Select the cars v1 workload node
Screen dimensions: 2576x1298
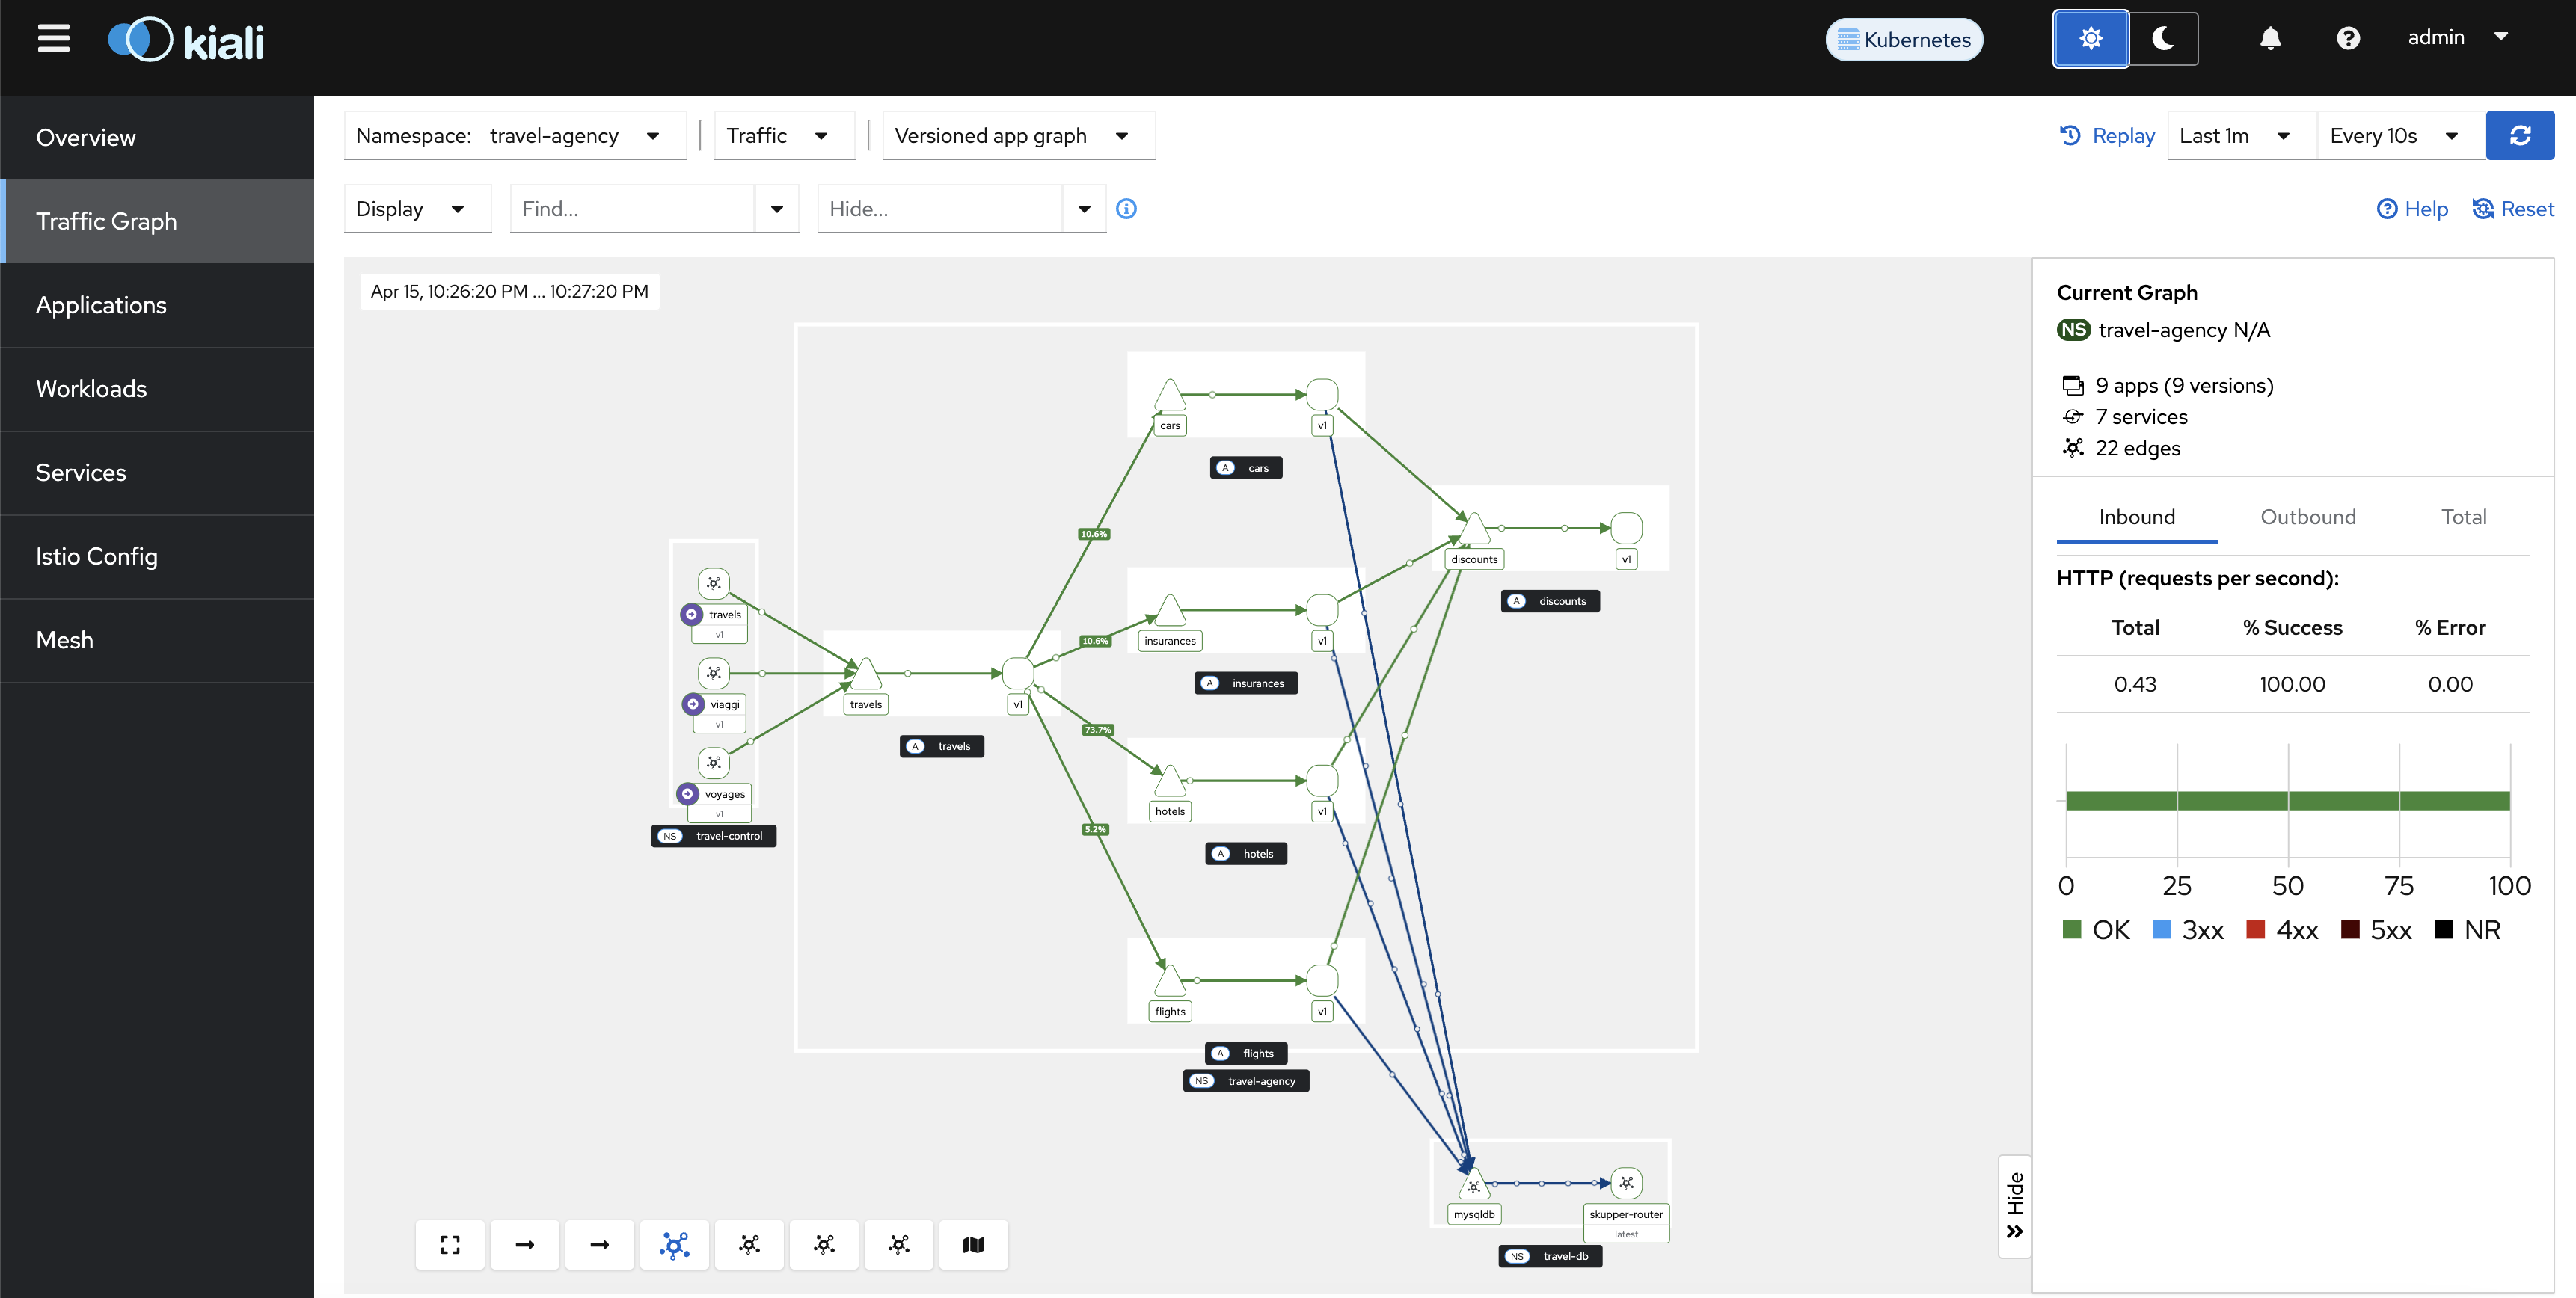(1322, 395)
